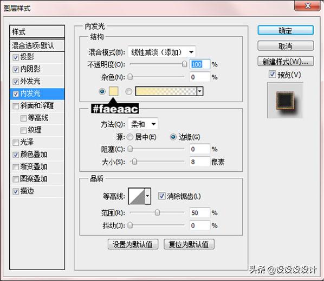The height and width of the screenshot is (281, 324).
Task: Enable the 斜面和浮雕 checkbox
Action: 16,106
